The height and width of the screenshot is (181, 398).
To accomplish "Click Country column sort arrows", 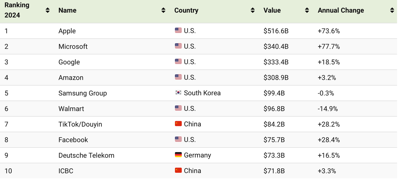I will tap(253, 10).
